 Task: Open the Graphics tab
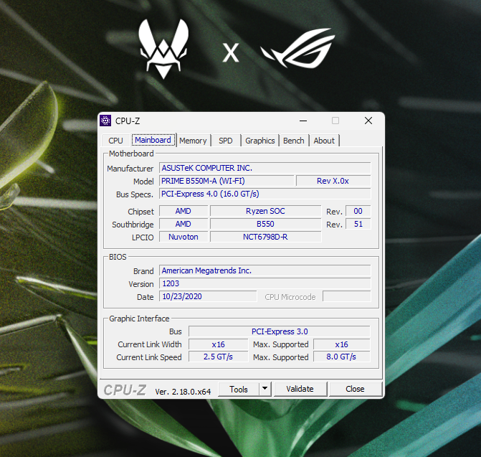click(259, 141)
